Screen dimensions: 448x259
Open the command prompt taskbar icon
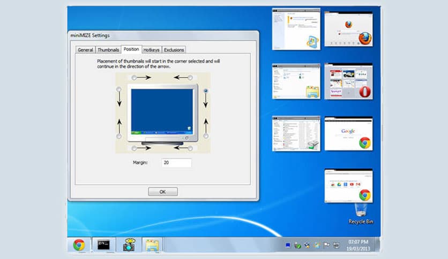(103, 245)
